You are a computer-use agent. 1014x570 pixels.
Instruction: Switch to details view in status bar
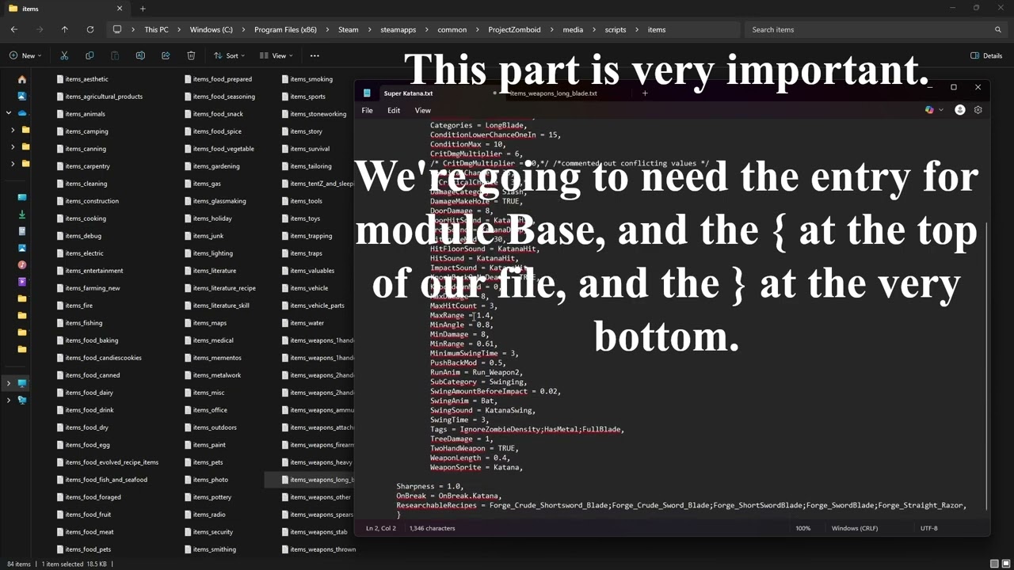click(995, 564)
